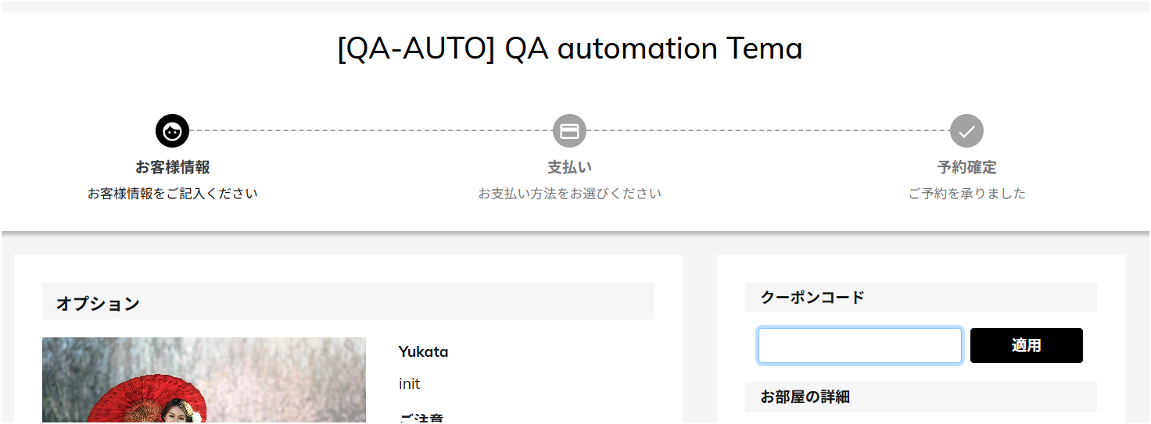Viewport: 1151px width, 424px height.
Task: Click the init description text
Action: [x=409, y=384]
